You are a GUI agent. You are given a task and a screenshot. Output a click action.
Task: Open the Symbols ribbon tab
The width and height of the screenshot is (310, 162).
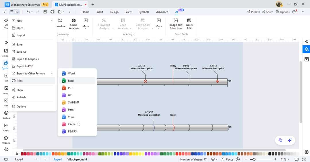144,12
